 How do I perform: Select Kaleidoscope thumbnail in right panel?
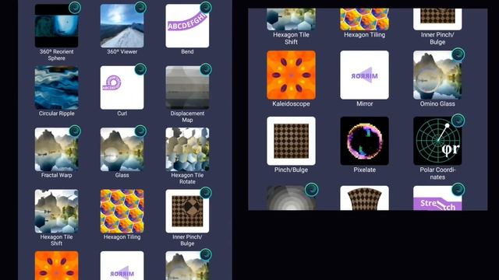coord(291,75)
